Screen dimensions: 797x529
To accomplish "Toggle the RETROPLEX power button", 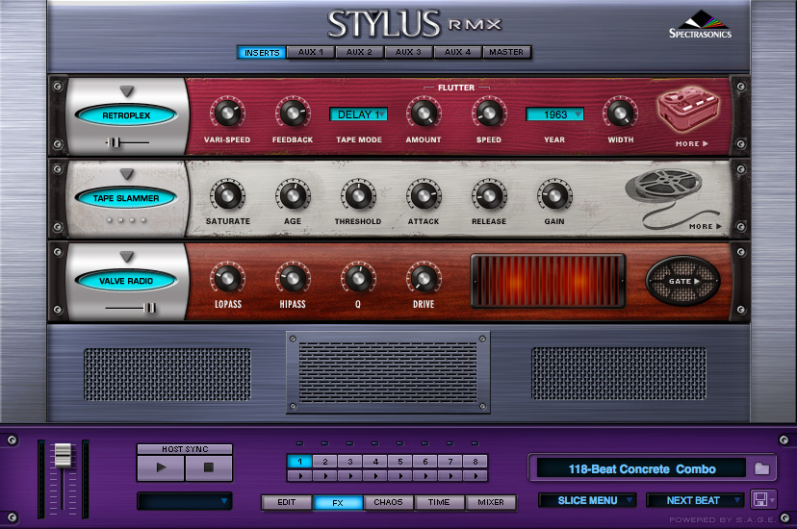I will click(x=126, y=115).
